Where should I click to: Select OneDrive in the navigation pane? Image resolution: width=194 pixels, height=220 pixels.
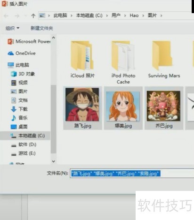[x=25, y=53]
